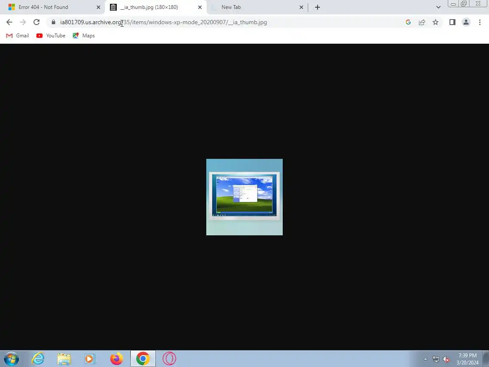The height and width of the screenshot is (367, 489).
Task: Open the Maps bookmark
Action: [84, 36]
